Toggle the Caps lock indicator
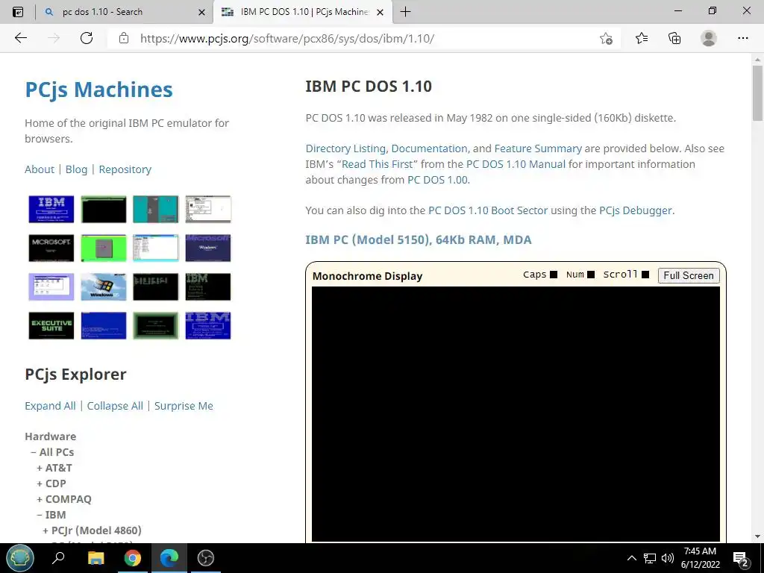The height and width of the screenshot is (573, 764). point(554,275)
